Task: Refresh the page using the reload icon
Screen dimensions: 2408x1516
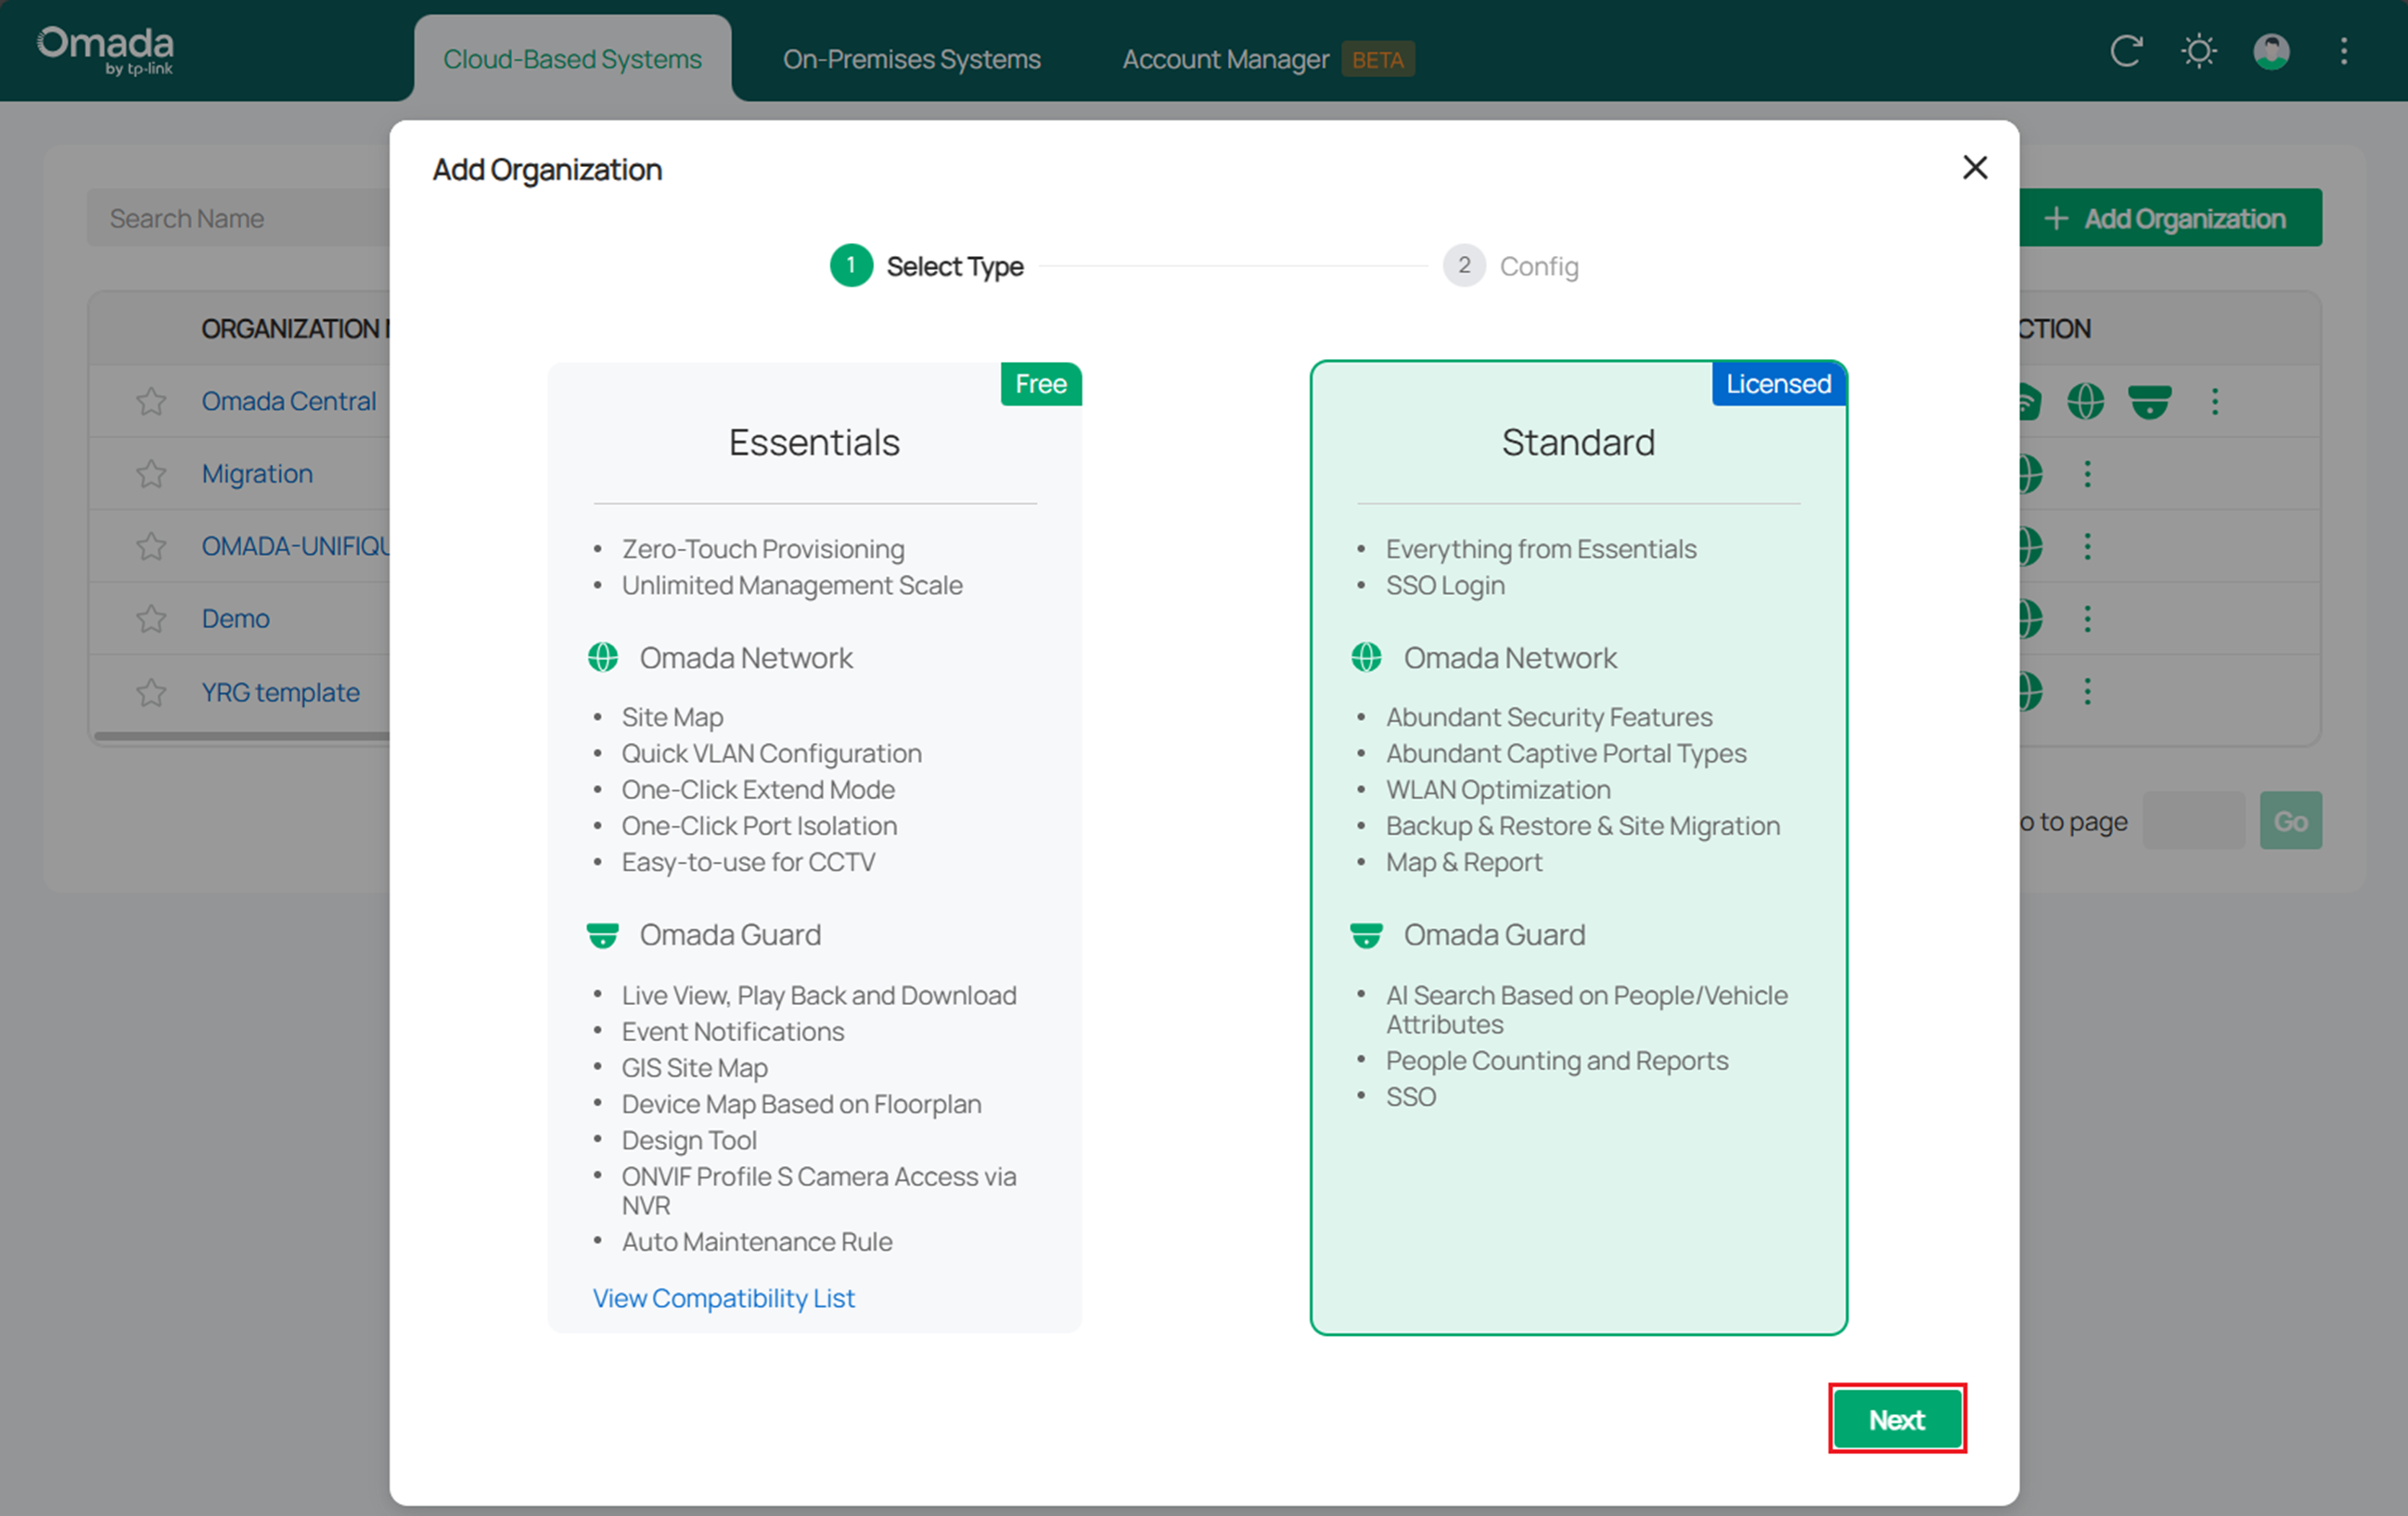Action: (x=2126, y=50)
